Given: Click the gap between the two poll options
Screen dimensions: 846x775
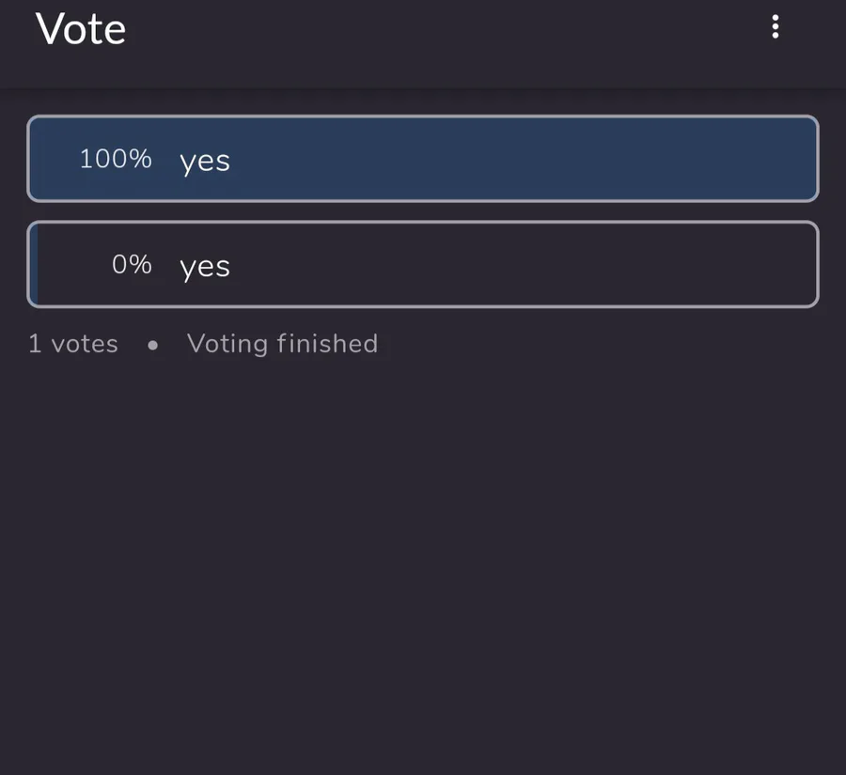Looking at the screenshot, I should (x=423, y=211).
